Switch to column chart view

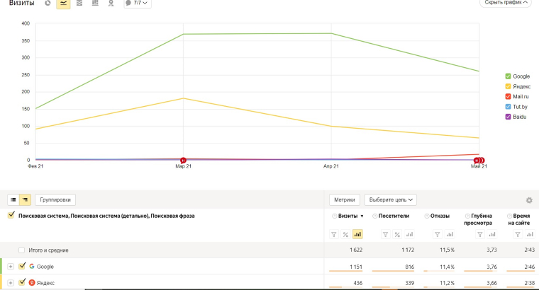[94, 4]
